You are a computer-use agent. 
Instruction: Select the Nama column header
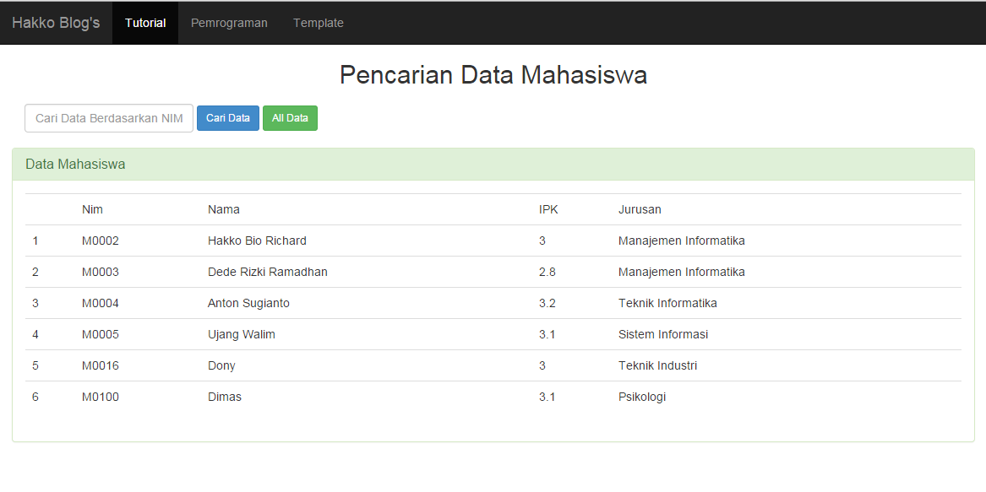225,209
